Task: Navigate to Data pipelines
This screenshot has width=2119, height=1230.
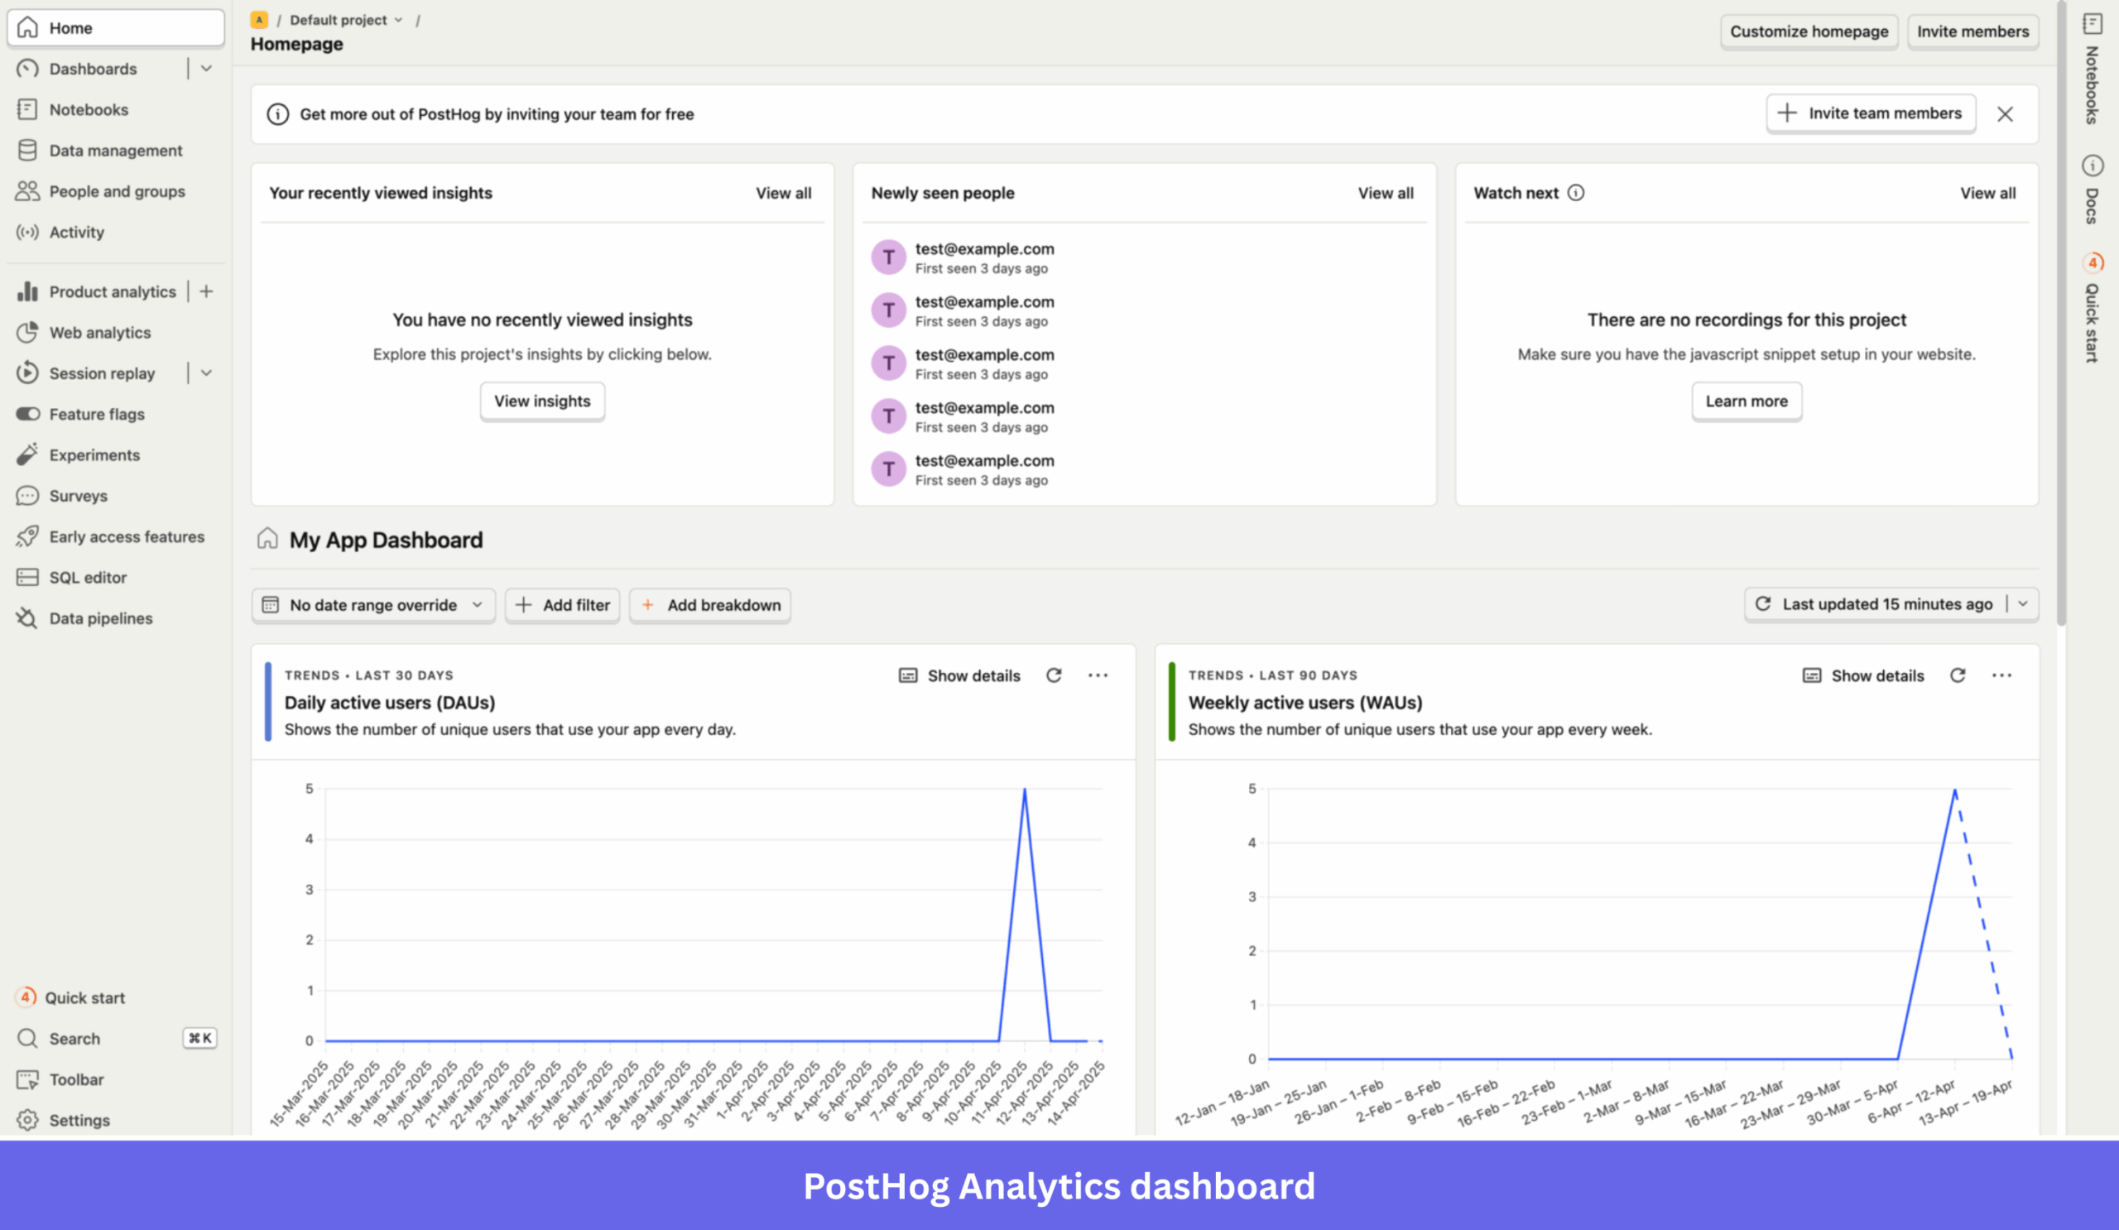Action: [101, 618]
